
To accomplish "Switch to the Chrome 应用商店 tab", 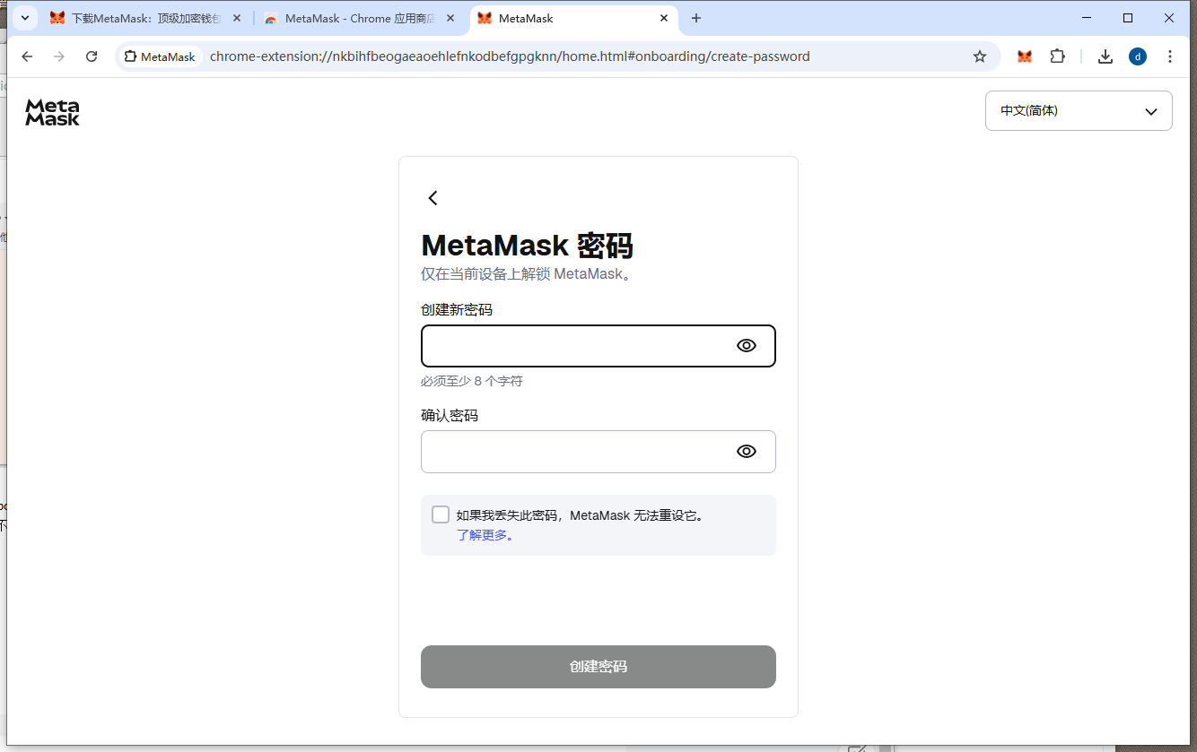I will [x=361, y=18].
